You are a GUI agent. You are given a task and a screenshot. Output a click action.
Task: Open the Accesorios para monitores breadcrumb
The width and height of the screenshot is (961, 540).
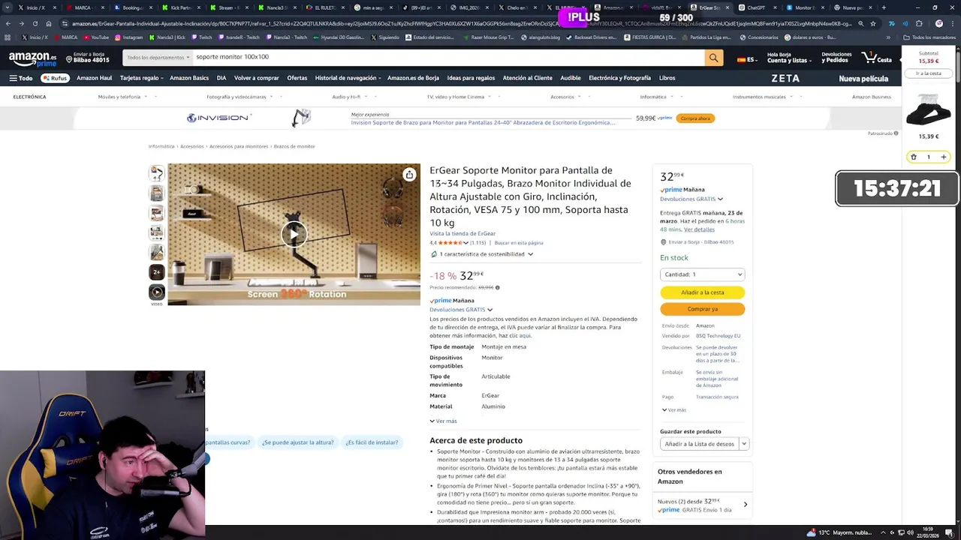(x=239, y=146)
